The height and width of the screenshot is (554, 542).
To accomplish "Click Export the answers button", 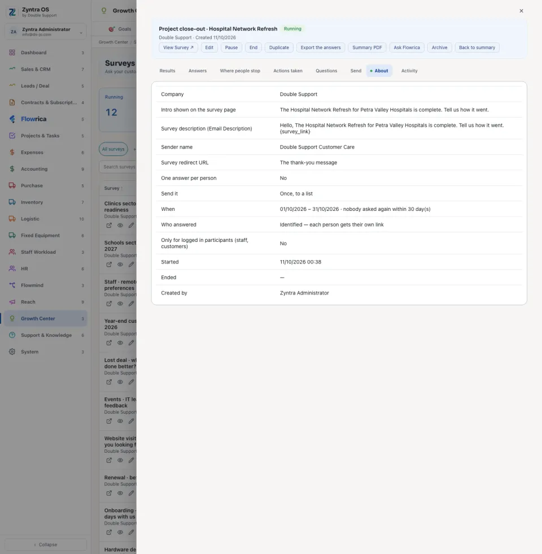I will (321, 47).
